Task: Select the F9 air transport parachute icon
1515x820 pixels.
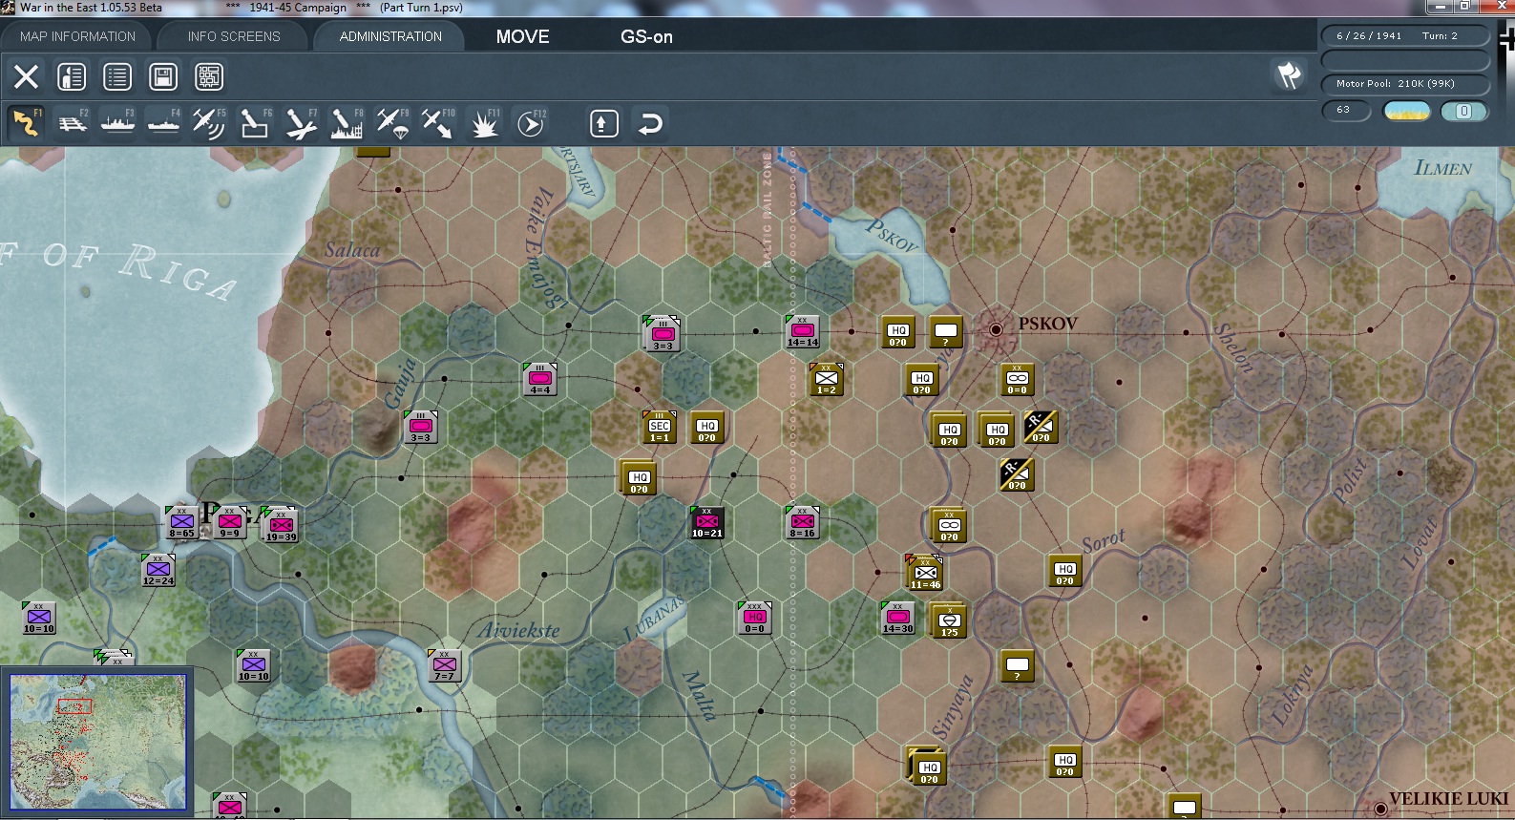Action: tap(392, 123)
